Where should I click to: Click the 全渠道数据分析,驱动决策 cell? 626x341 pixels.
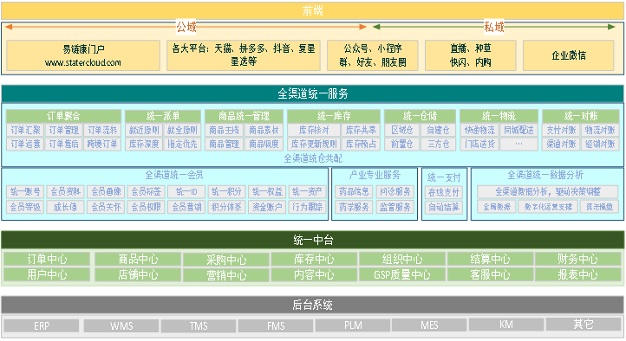548,191
